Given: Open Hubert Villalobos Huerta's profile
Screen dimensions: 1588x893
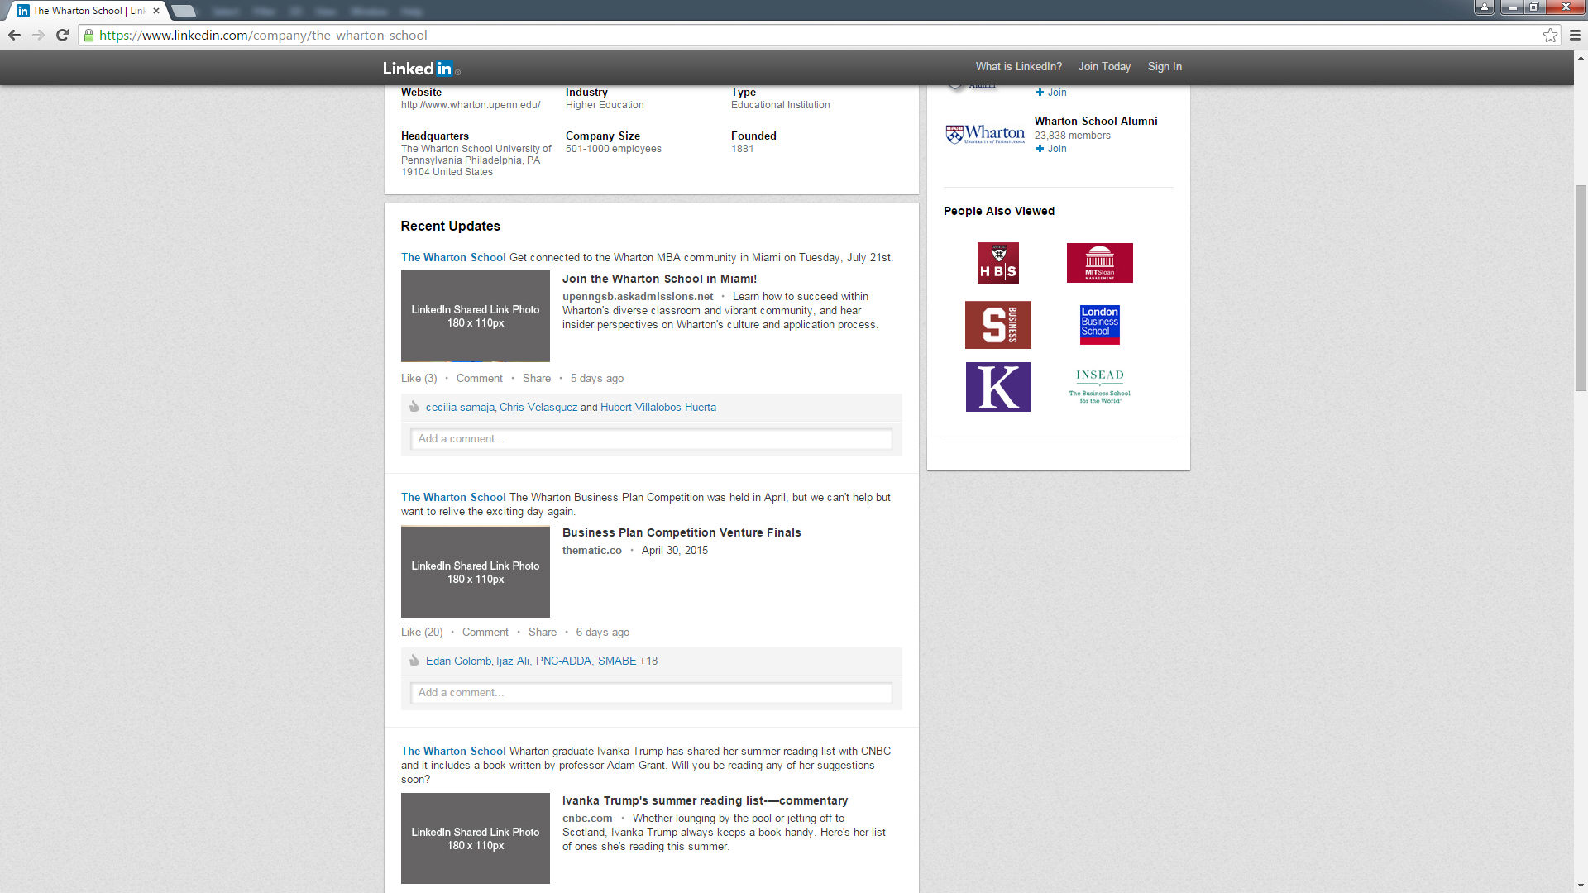Looking at the screenshot, I should [x=658, y=408].
